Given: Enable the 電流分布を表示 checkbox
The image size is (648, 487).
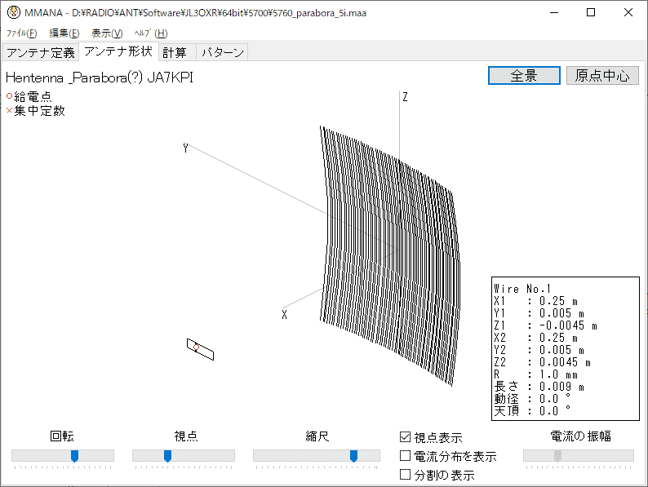Looking at the screenshot, I should (x=406, y=456).
